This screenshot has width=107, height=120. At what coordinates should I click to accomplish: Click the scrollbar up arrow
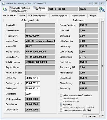tap(103, 20)
